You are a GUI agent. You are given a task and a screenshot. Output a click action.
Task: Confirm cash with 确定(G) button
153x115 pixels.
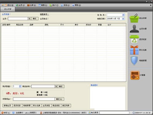pos(59,99)
